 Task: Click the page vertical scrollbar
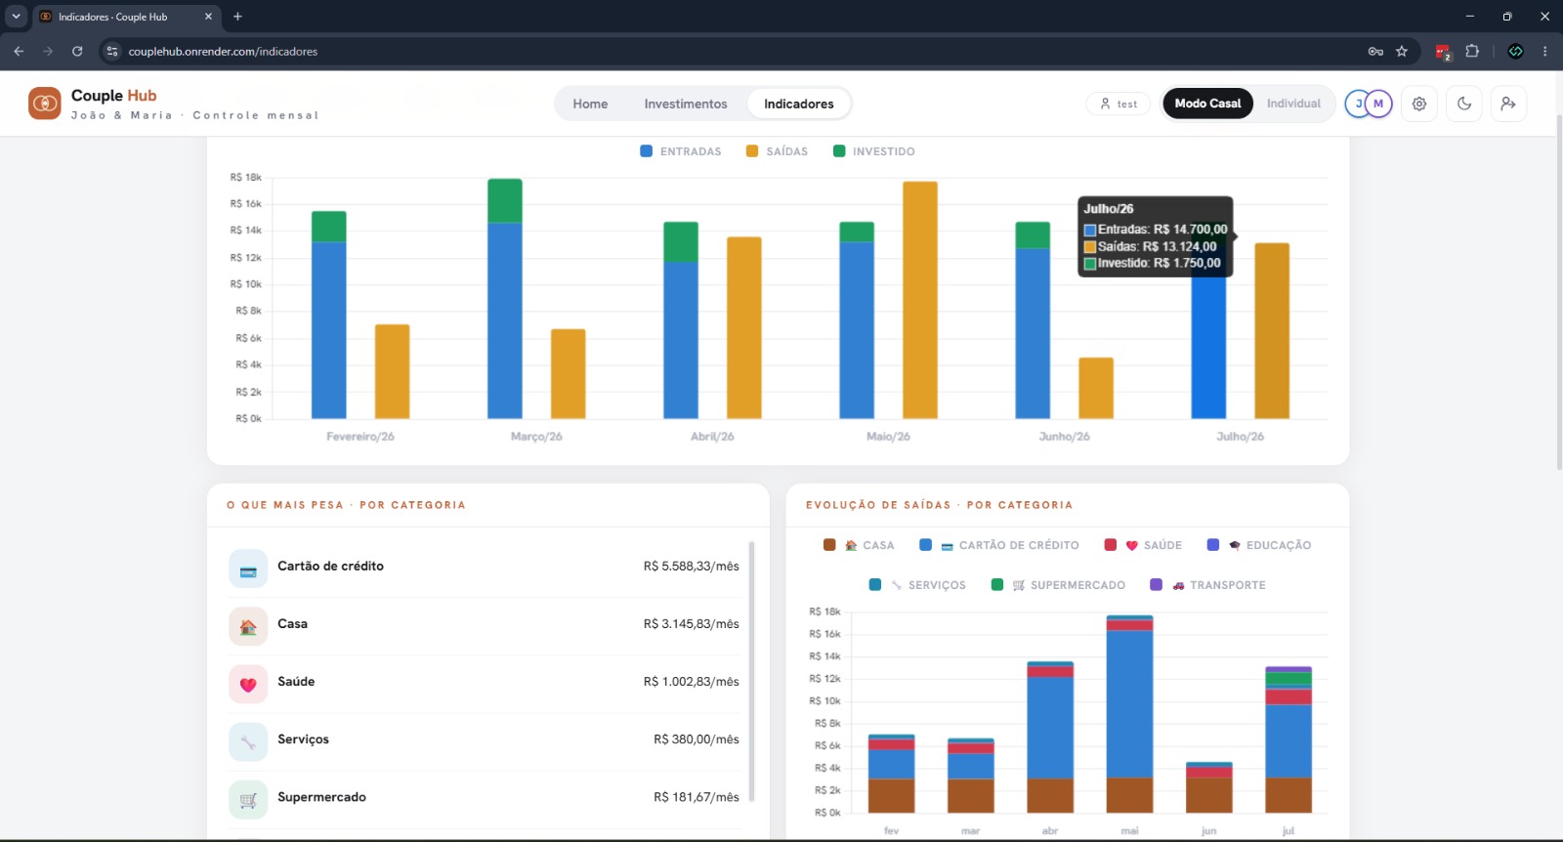pos(1558,293)
